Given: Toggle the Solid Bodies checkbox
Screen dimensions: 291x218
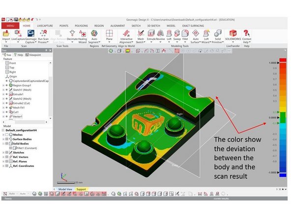Looking at the screenshot, I should [x=7, y=144].
